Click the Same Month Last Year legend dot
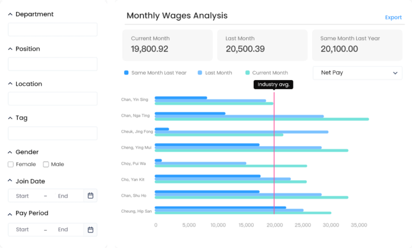412x248 pixels. pos(127,73)
